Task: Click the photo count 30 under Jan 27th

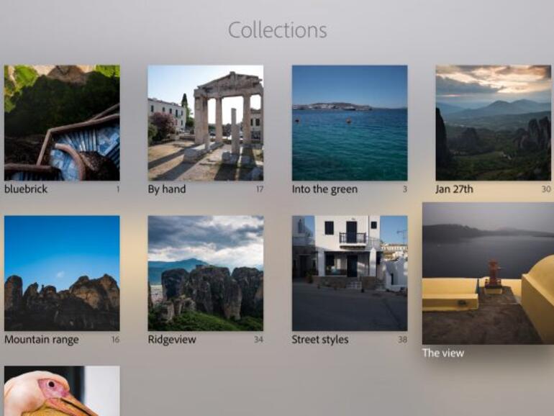Action: 546,189
